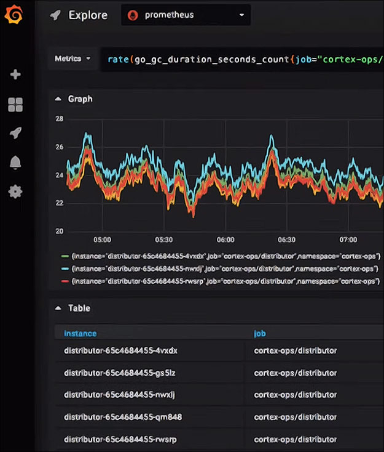Open the Metrics selector dropdown

[x=72, y=59]
